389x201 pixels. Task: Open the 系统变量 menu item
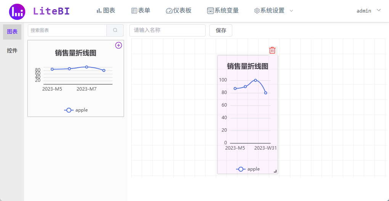tap(223, 11)
